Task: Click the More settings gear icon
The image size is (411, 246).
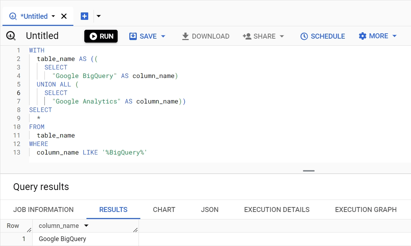Action: click(362, 36)
